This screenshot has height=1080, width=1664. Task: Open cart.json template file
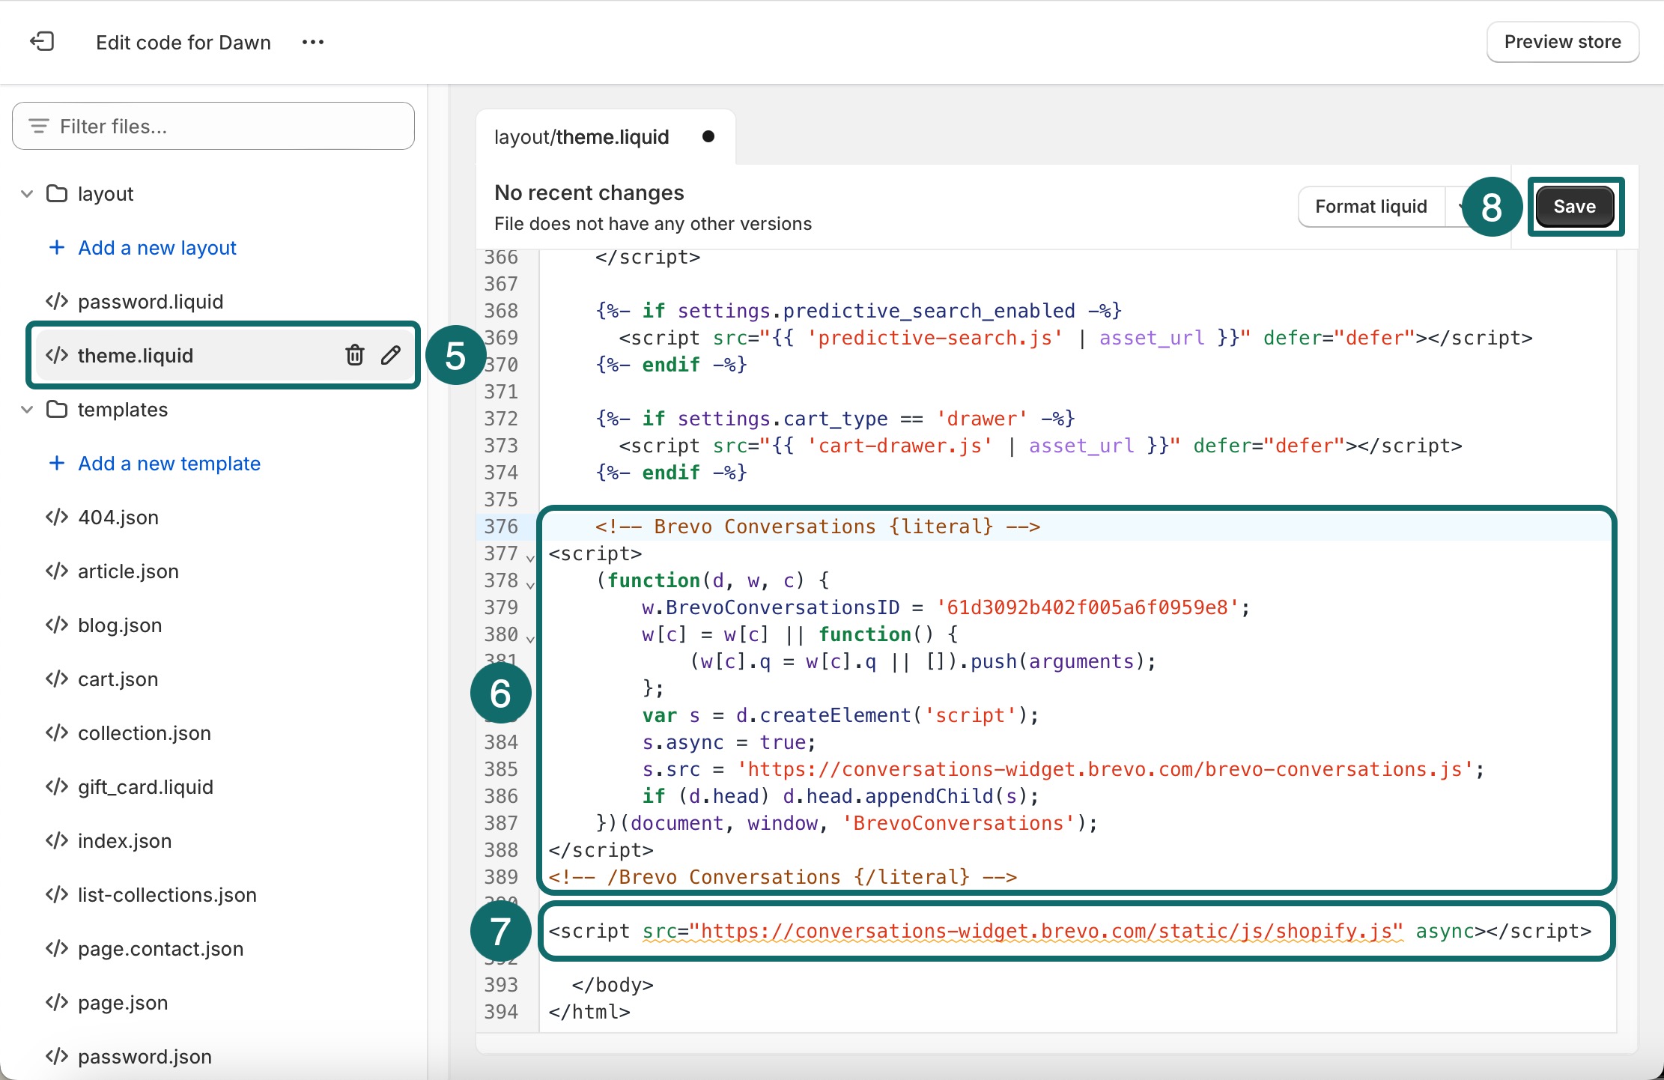[118, 679]
